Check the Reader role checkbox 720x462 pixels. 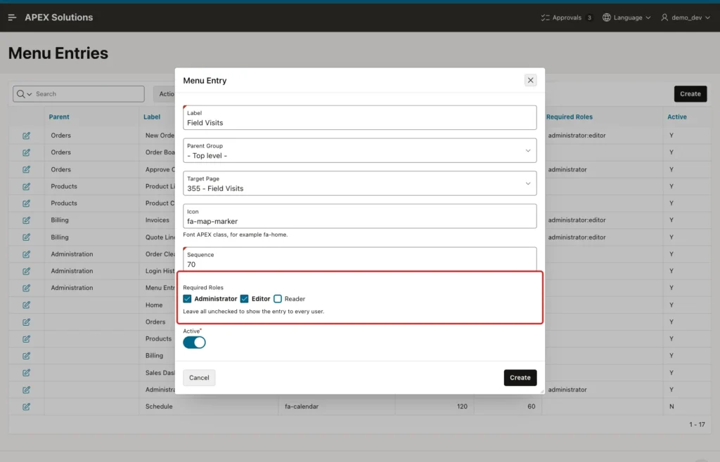pos(278,299)
